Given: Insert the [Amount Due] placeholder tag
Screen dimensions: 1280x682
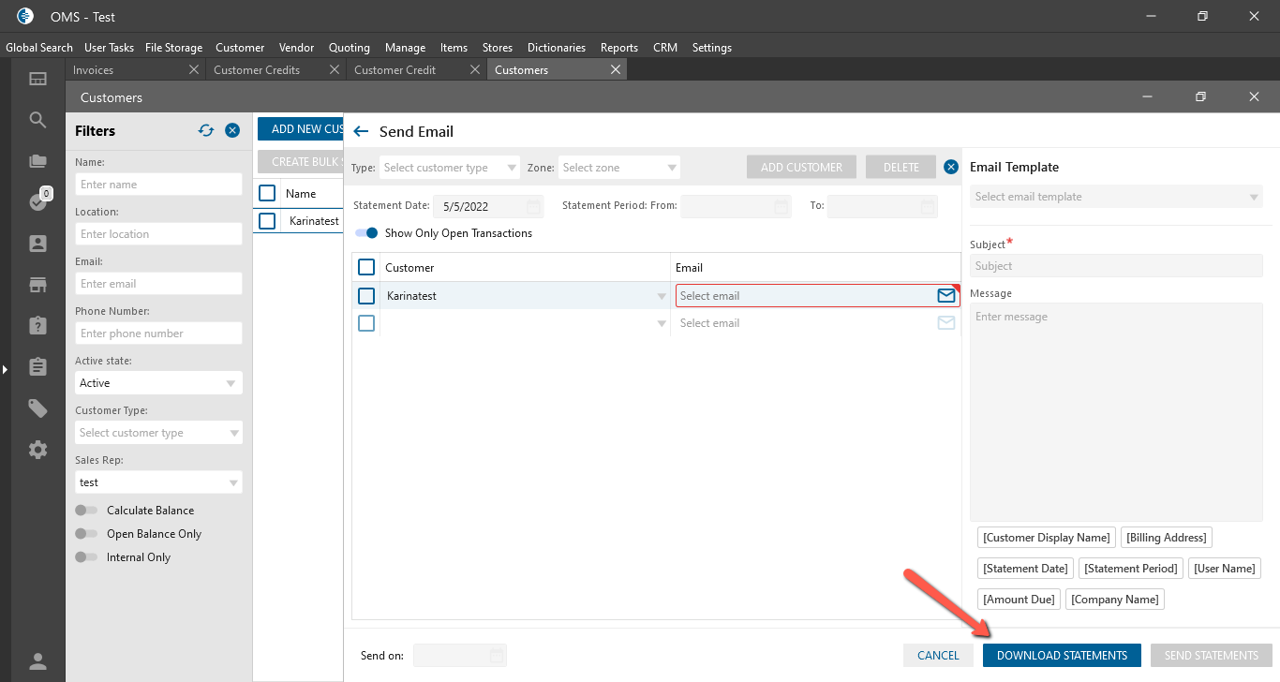Looking at the screenshot, I should (1019, 600).
